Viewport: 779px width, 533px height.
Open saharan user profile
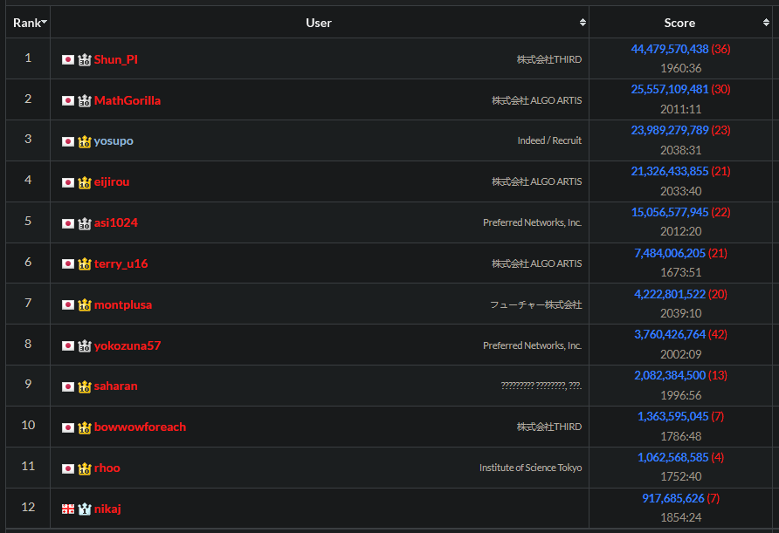[116, 386]
